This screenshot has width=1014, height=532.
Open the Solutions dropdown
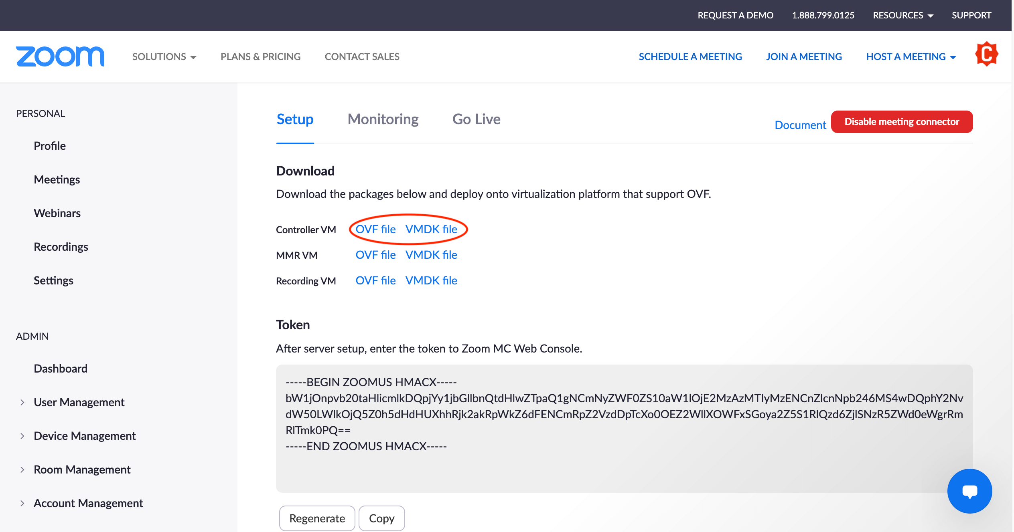coord(164,56)
